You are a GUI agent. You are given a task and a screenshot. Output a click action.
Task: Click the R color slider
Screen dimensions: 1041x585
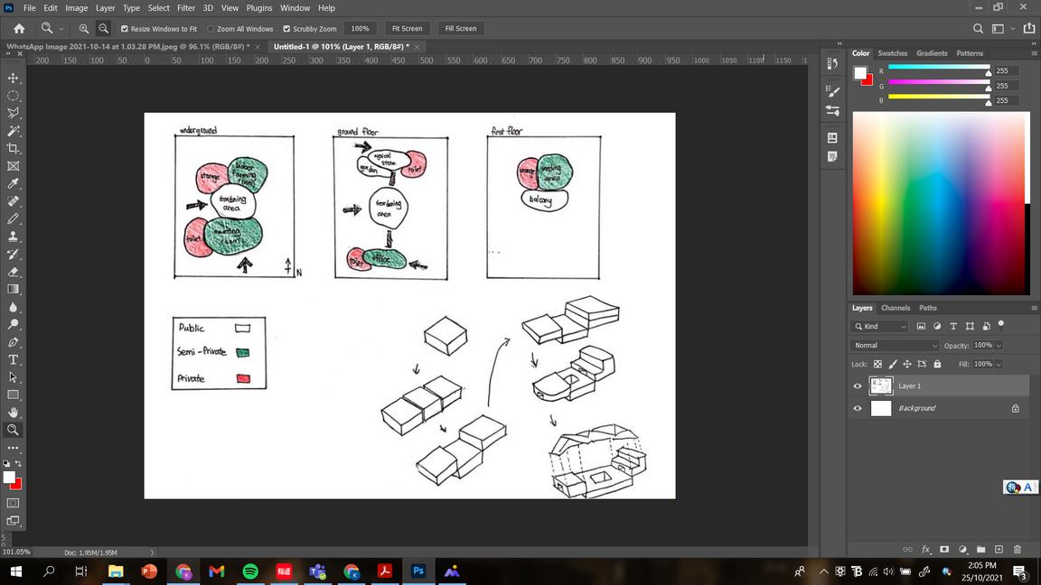939,68
